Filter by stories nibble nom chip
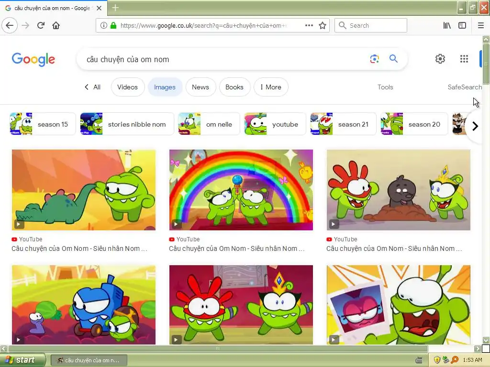 (x=127, y=124)
